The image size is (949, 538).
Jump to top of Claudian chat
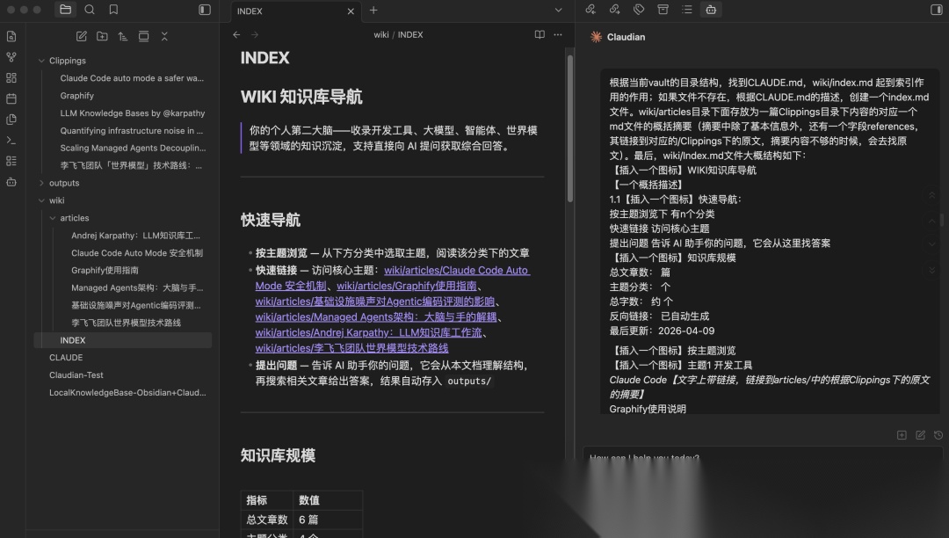coord(932,195)
